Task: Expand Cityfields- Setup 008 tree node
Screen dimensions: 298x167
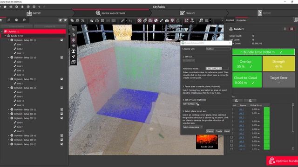Action: [8, 135]
